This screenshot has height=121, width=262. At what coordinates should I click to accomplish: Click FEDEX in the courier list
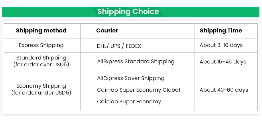(x=133, y=46)
